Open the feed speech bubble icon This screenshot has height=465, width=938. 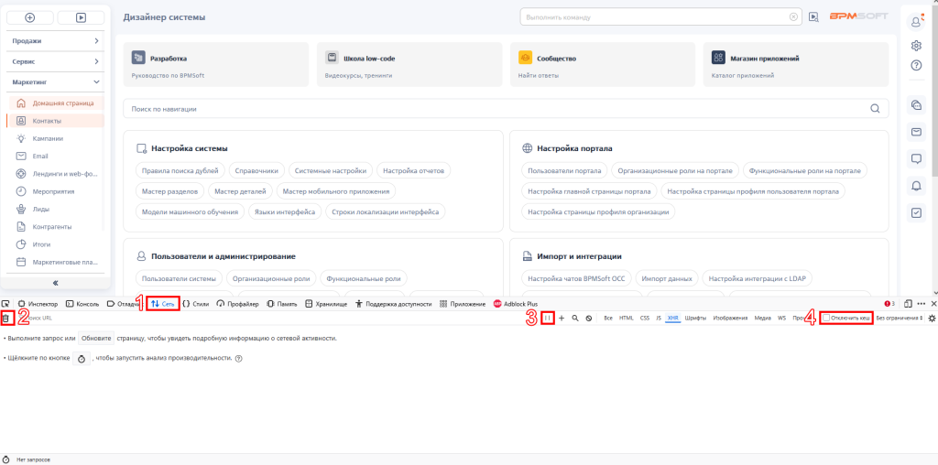916,159
